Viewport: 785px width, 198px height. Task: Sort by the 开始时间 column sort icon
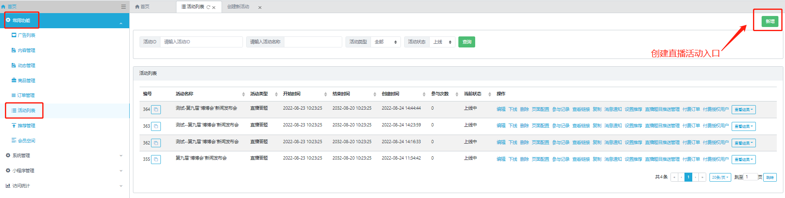(x=325, y=94)
